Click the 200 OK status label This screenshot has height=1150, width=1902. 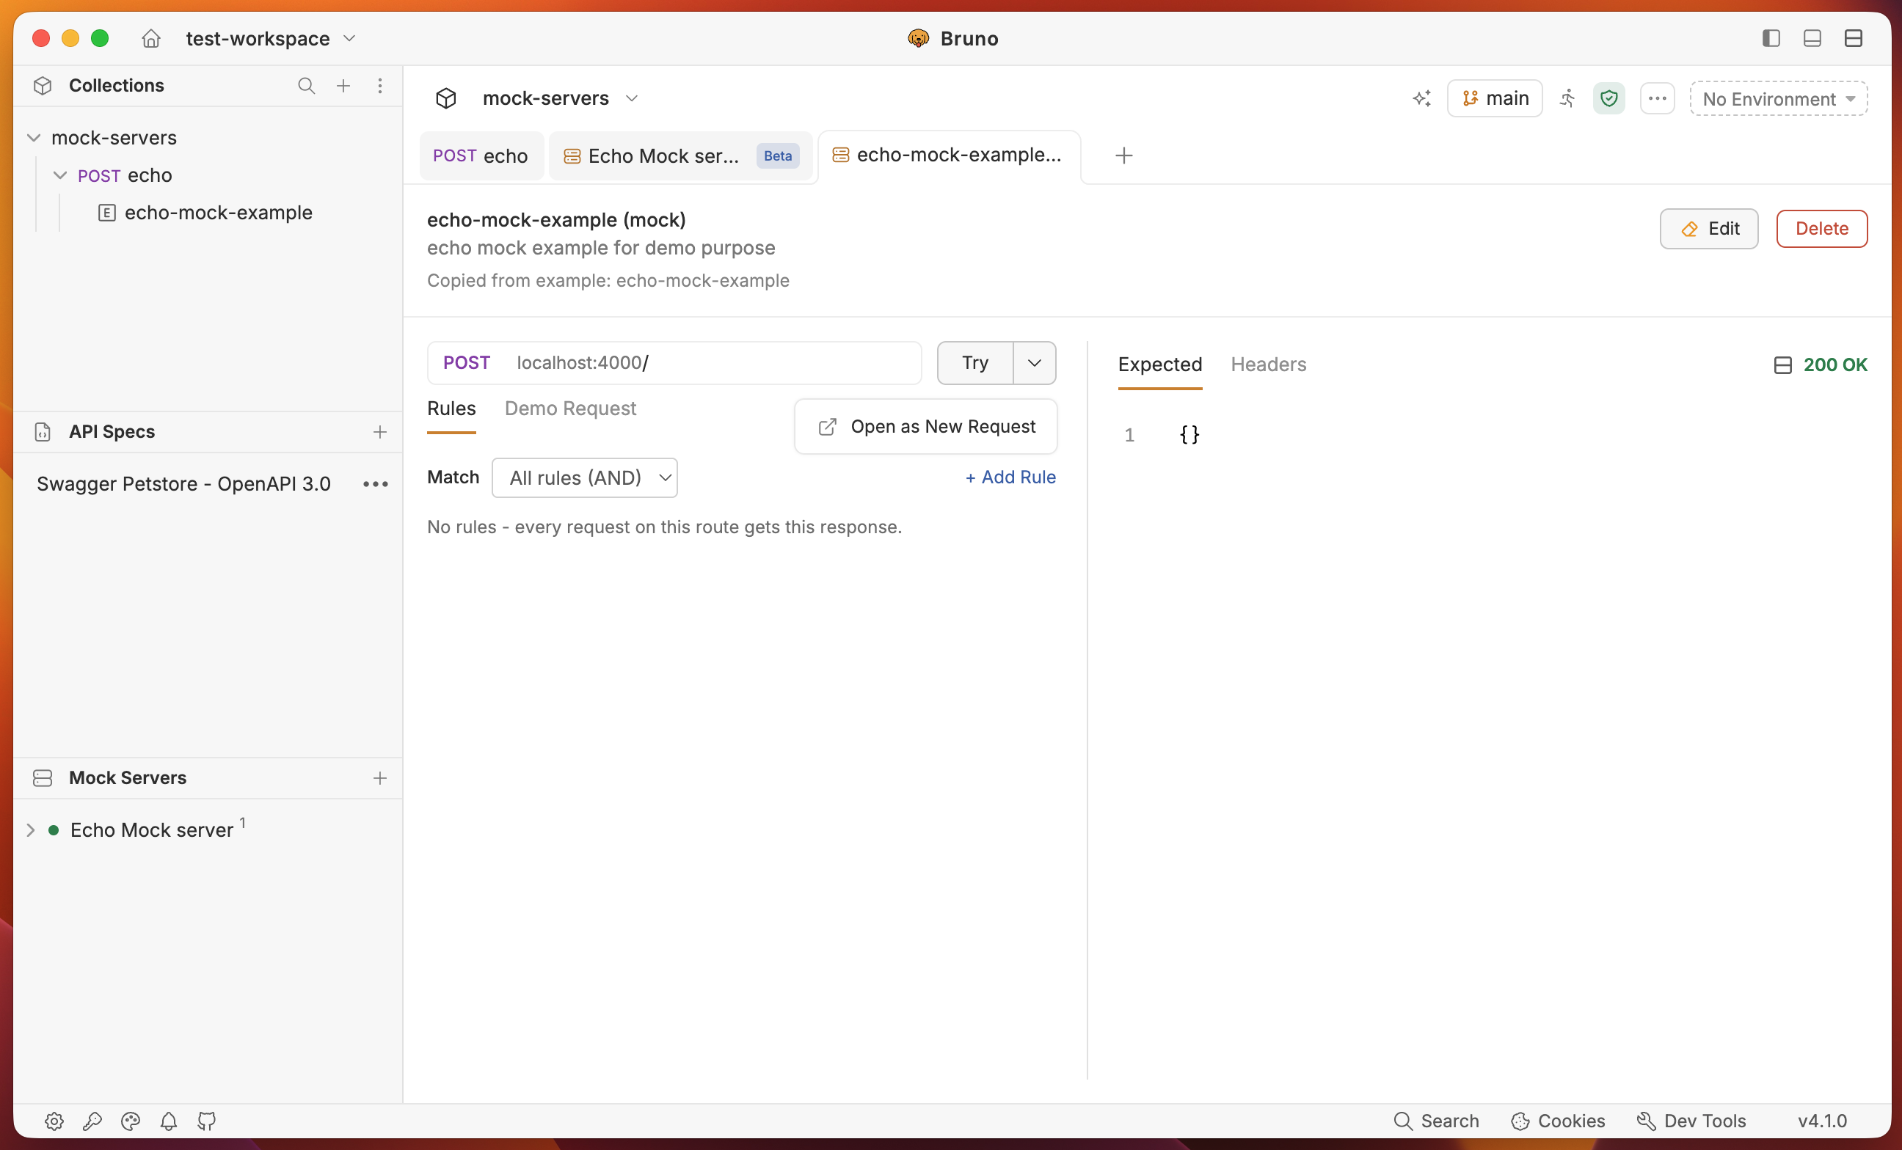pos(1834,365)
